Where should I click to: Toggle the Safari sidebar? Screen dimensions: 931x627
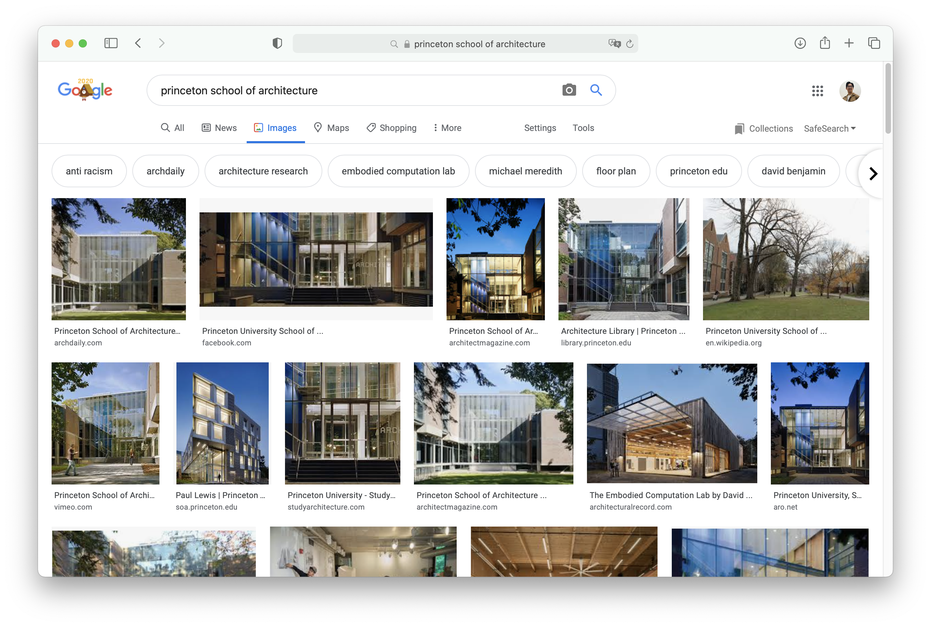[x=111, y=43]
